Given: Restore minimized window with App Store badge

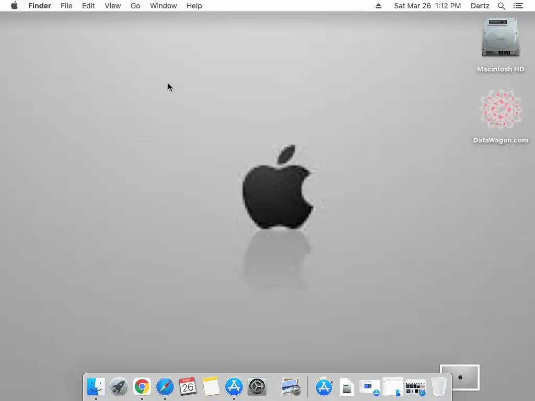Looking at the screenshot, I should (370, 388).
